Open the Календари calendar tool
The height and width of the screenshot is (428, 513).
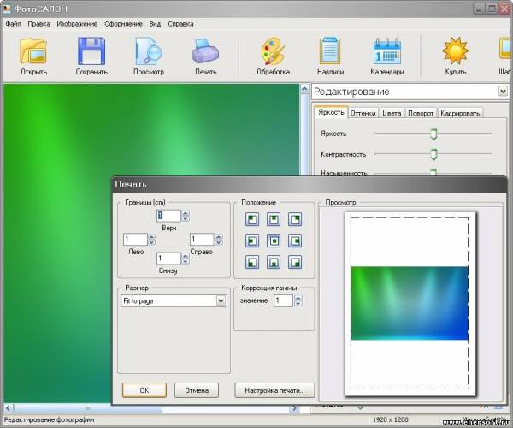coord(387,51)
